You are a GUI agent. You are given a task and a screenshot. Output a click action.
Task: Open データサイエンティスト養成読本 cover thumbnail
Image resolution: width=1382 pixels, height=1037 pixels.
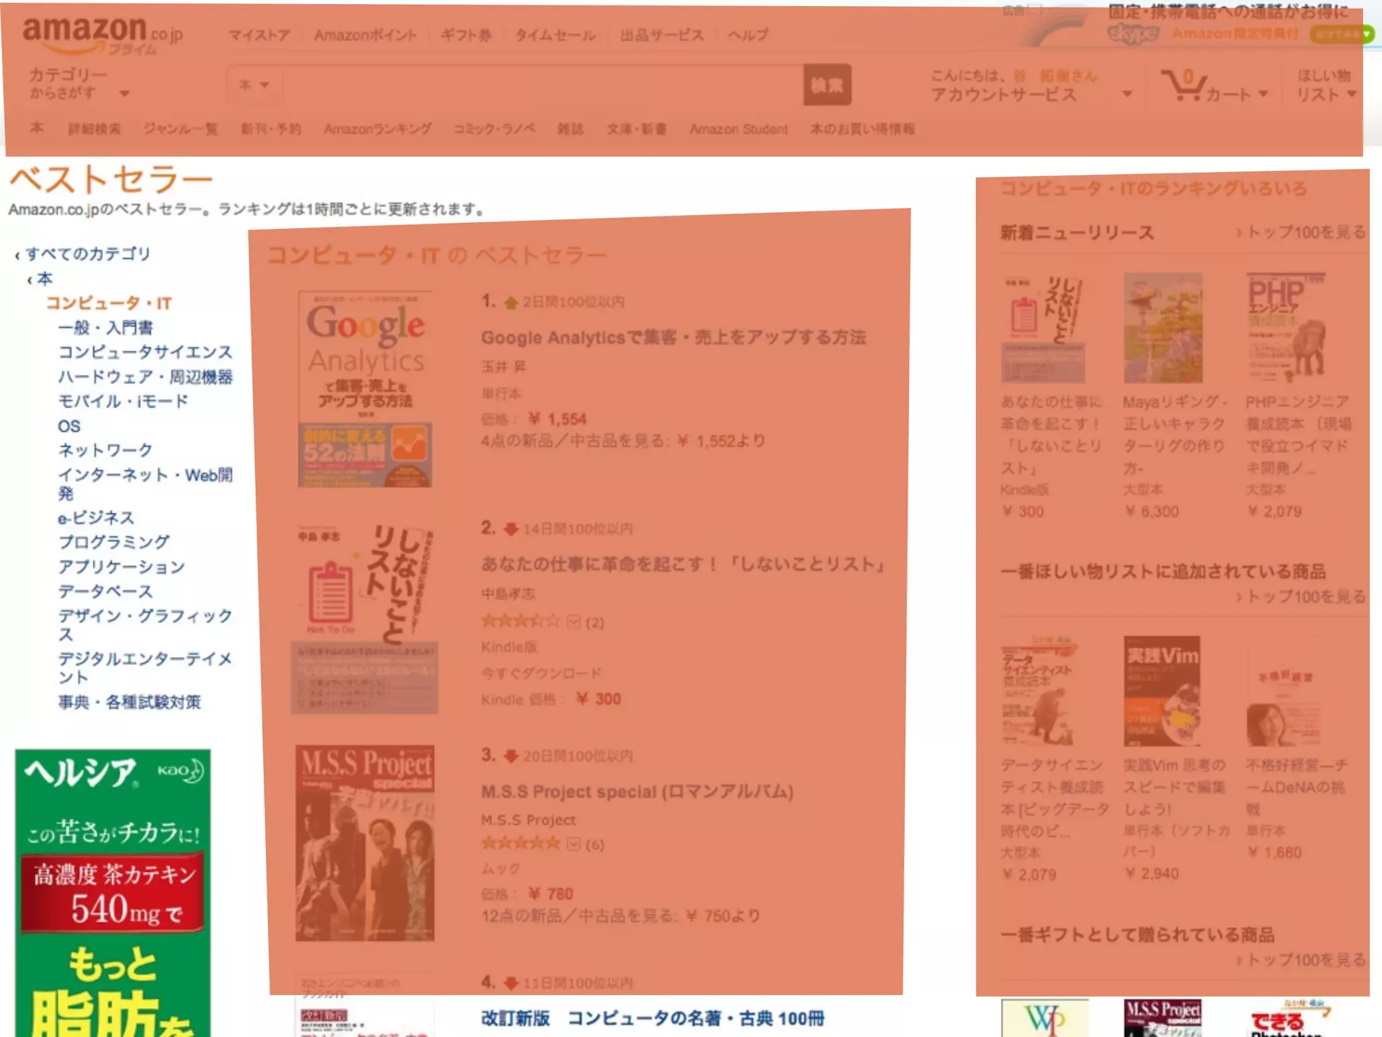1041,691
